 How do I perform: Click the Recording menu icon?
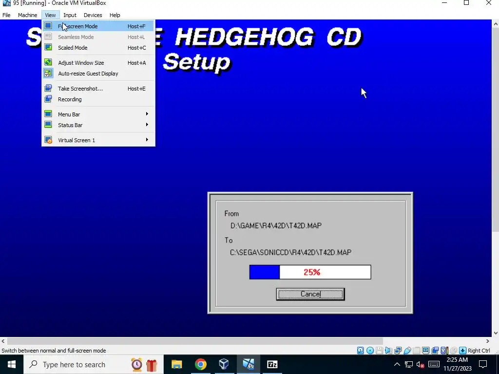48,99
